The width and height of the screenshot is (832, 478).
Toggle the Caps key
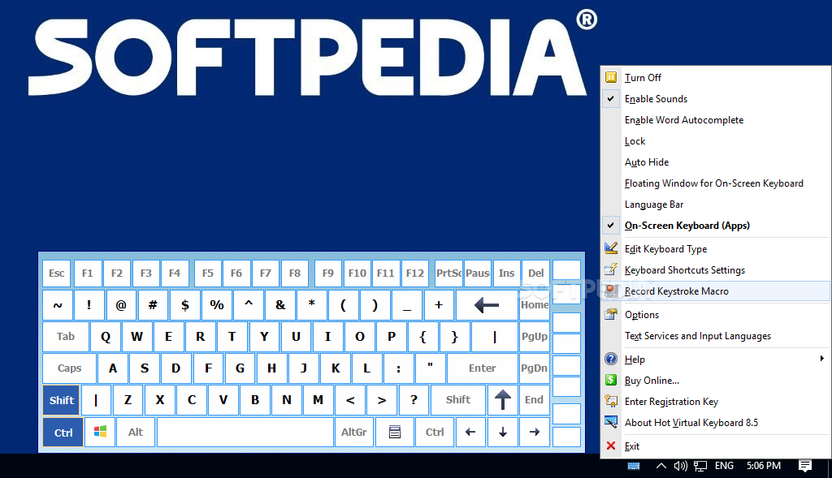coord(70,368)
